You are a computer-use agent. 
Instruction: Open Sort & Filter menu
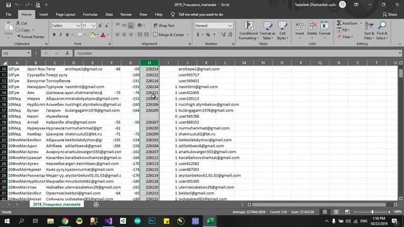(369, 31)
